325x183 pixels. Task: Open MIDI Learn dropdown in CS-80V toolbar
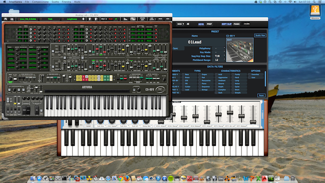(x=153, y=19)
